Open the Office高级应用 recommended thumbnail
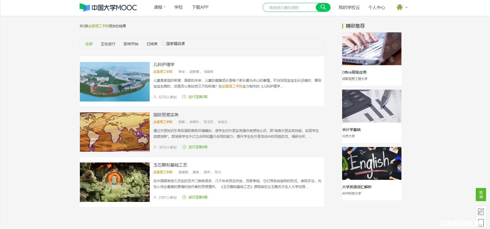 click(371, 49)
